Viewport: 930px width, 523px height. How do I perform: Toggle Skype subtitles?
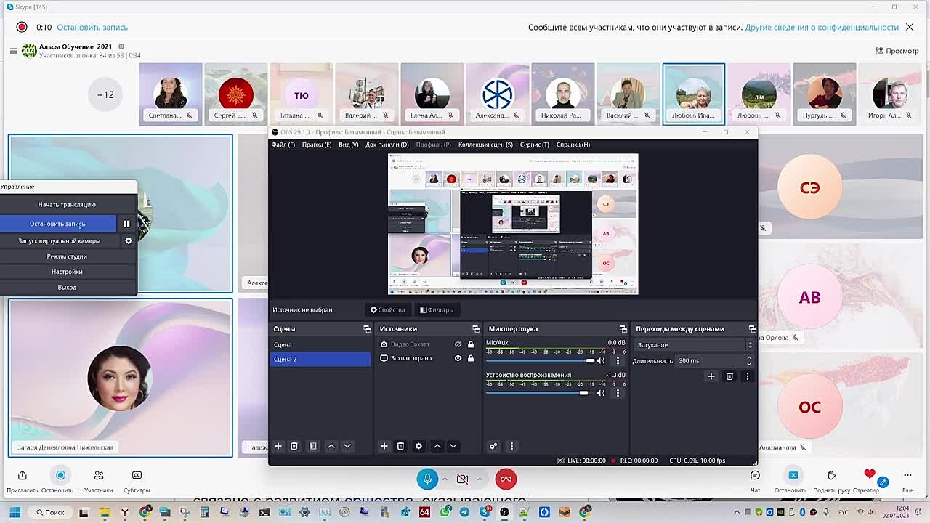click(x=137, y=481)
